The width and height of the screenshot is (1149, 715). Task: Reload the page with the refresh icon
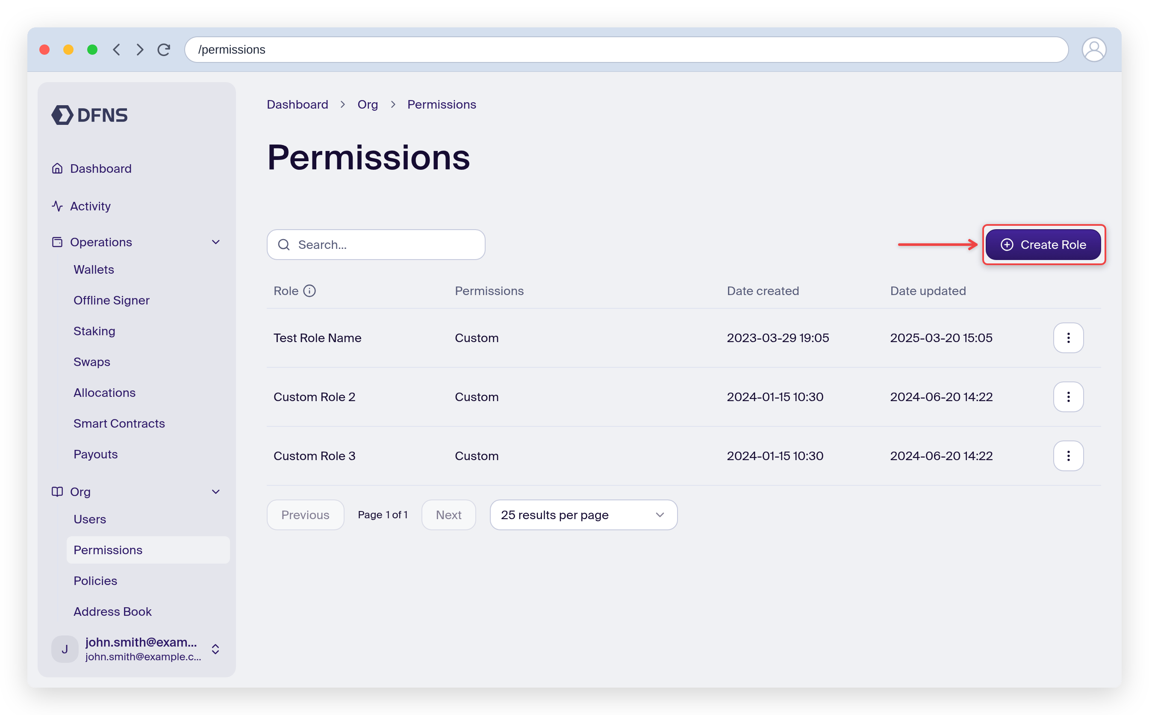164,50
